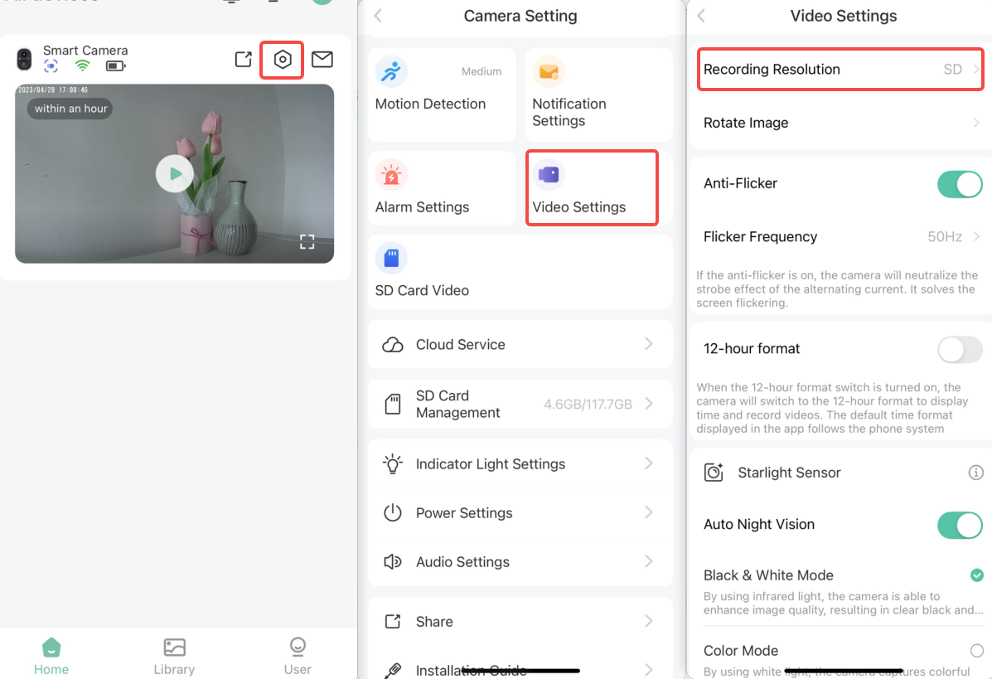Tap the share icon beside Smart Camera
The width and height of the screenshot is (992, 679).
pyautogui.click(x=244, y=60)
